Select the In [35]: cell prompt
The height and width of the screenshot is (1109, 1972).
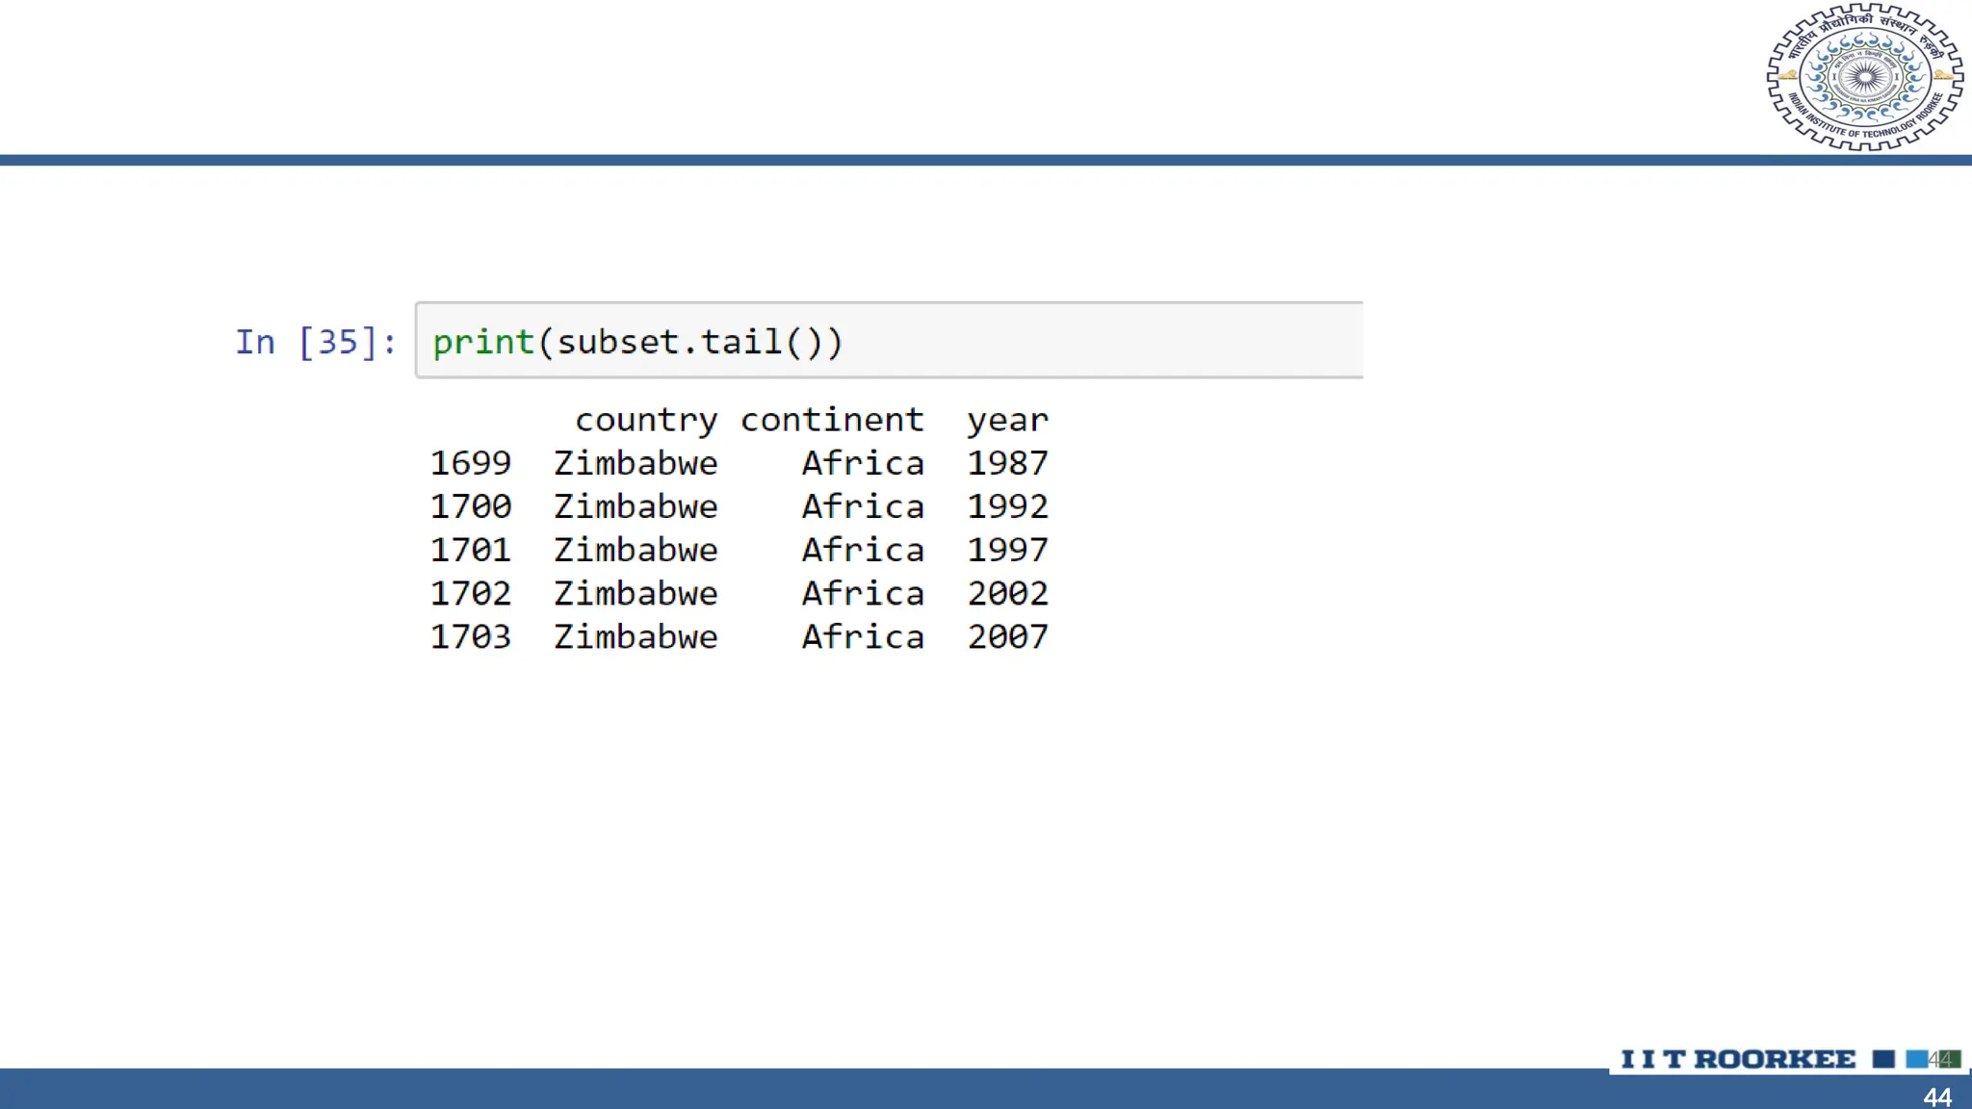(316, 342)
